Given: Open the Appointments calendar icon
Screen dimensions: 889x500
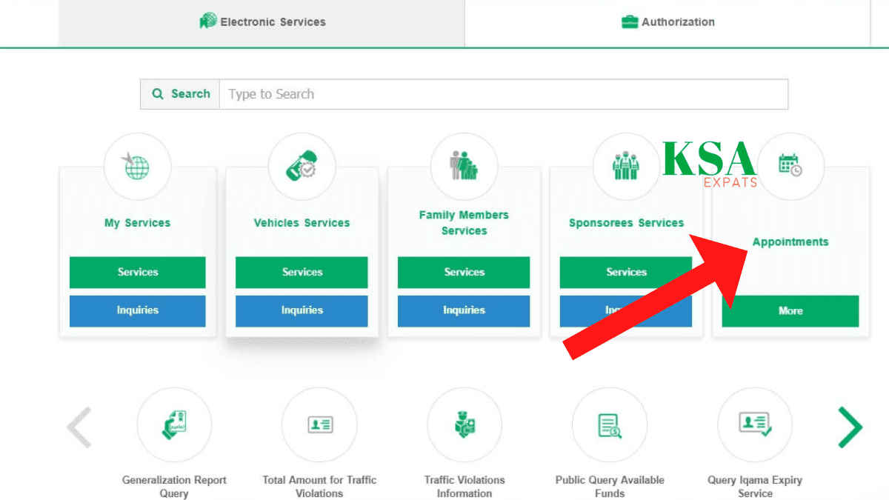Looking at the screenshot, I should [x=790, y=167].
